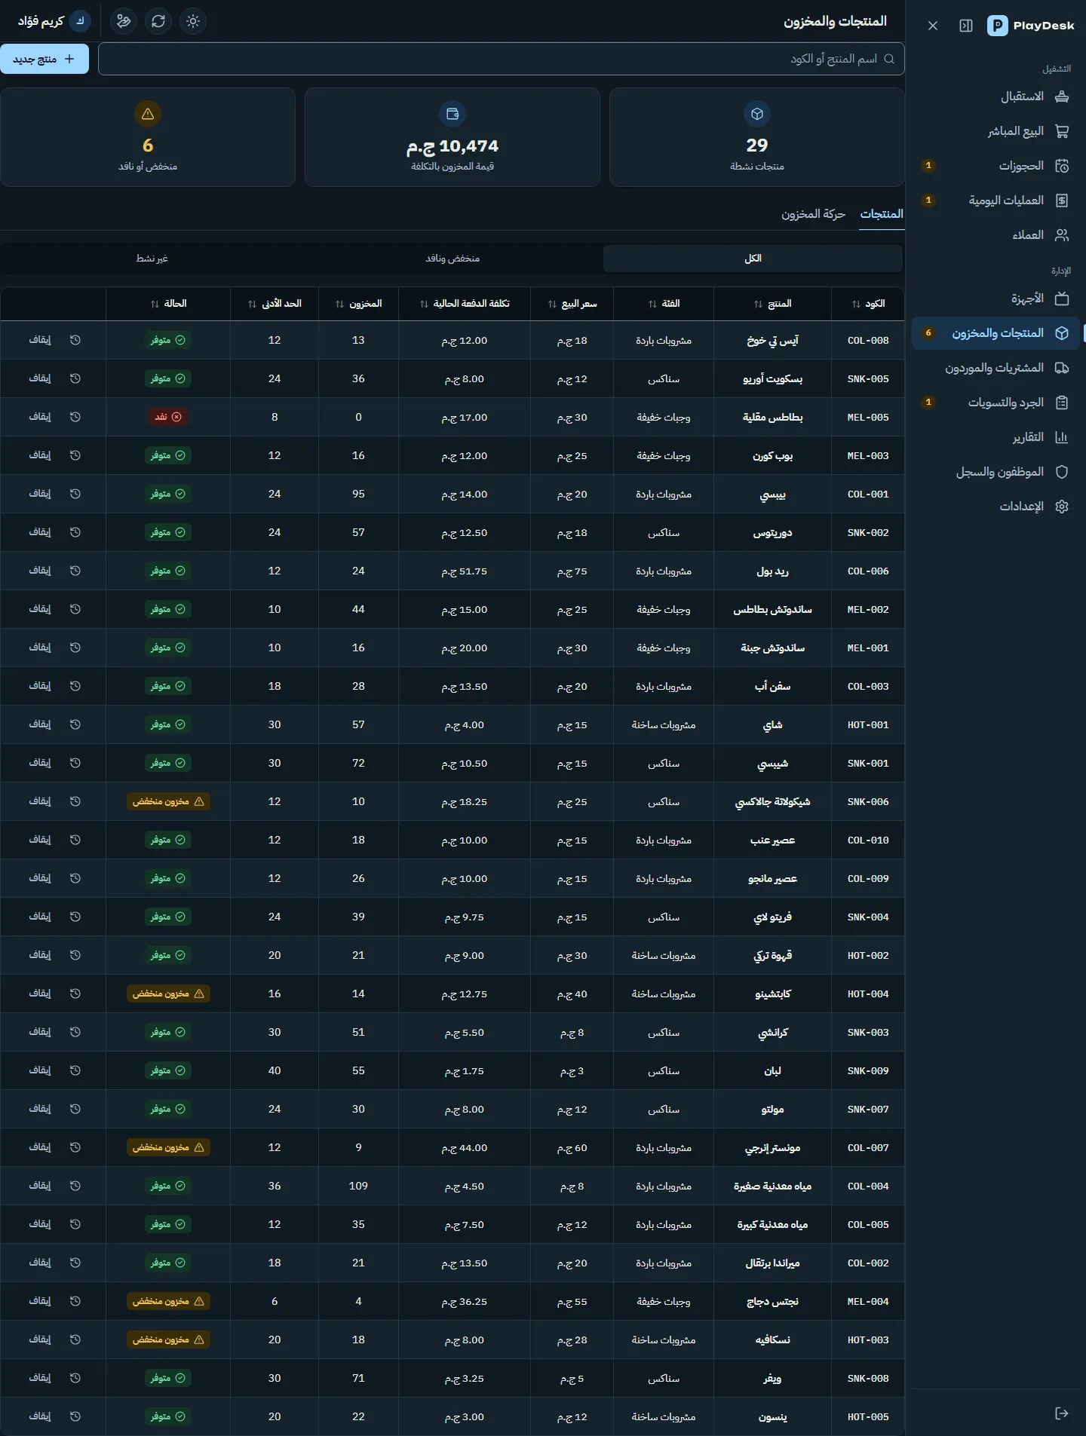
Task: Collapse the sidebar using the panel icon
Action: tap(966, 26)
